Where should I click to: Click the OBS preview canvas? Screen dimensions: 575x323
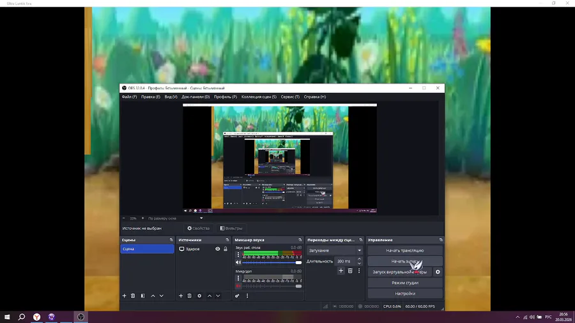point(280,158)
